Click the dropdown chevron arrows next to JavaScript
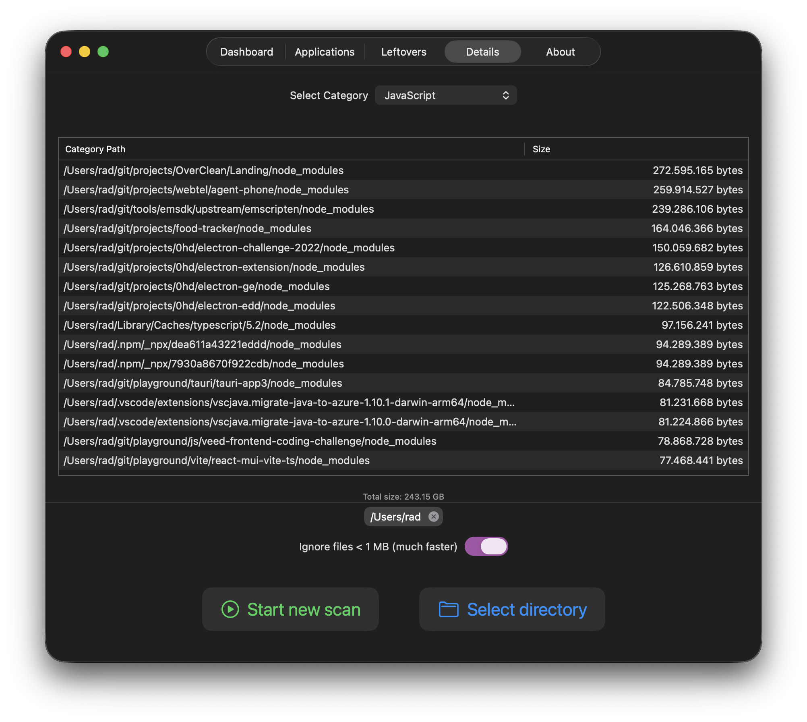807x722 pixels. [506, 95]
